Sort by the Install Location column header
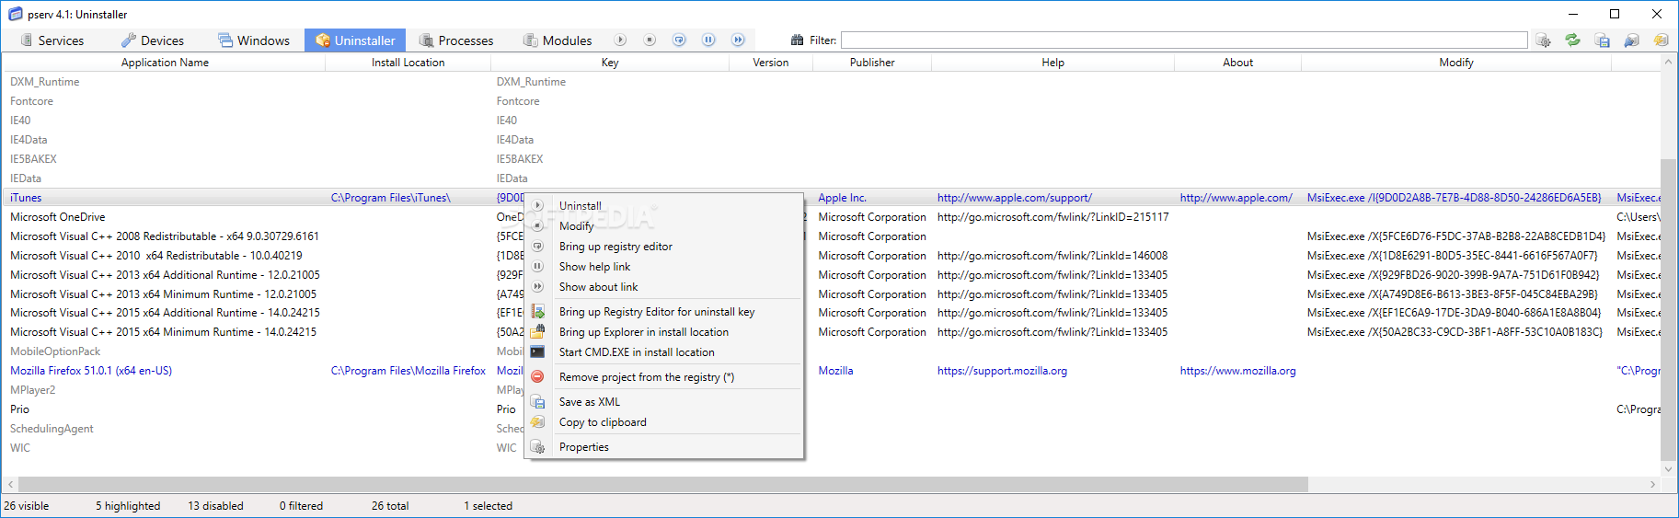 tap(408, 63)
